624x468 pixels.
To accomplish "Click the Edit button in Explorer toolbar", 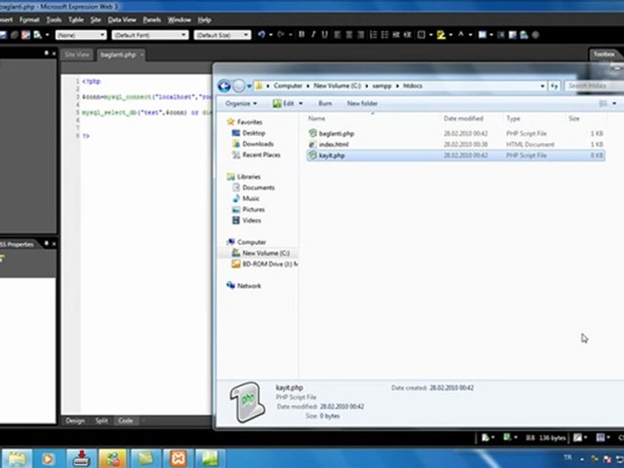I will point(283,103).
